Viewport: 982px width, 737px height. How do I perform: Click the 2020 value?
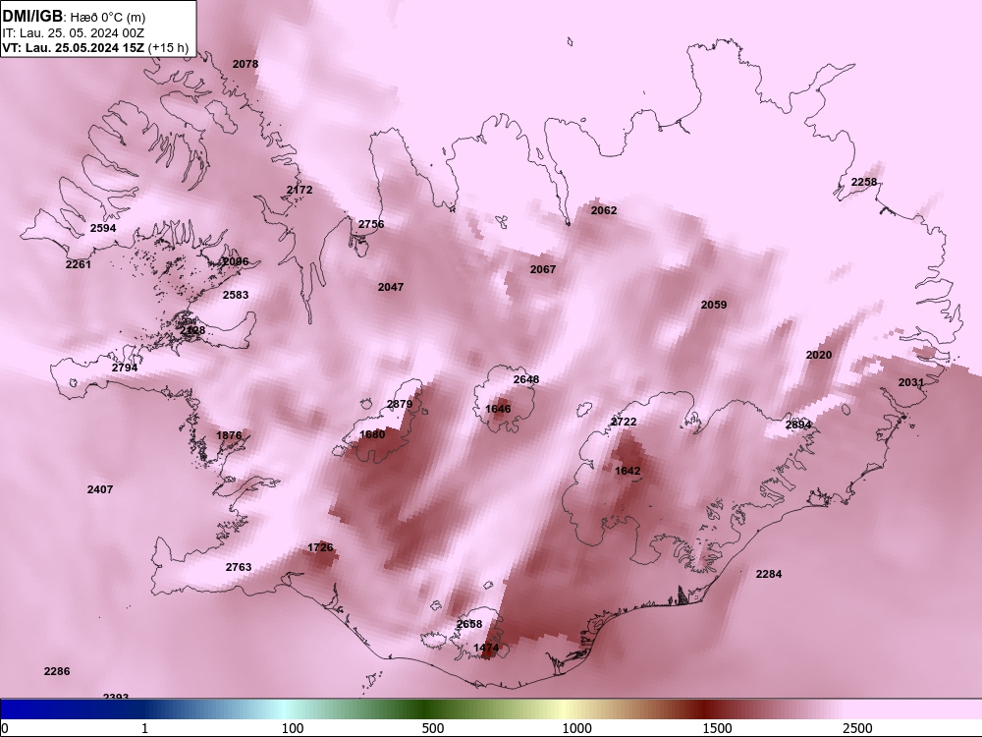(x=819, y=356)
